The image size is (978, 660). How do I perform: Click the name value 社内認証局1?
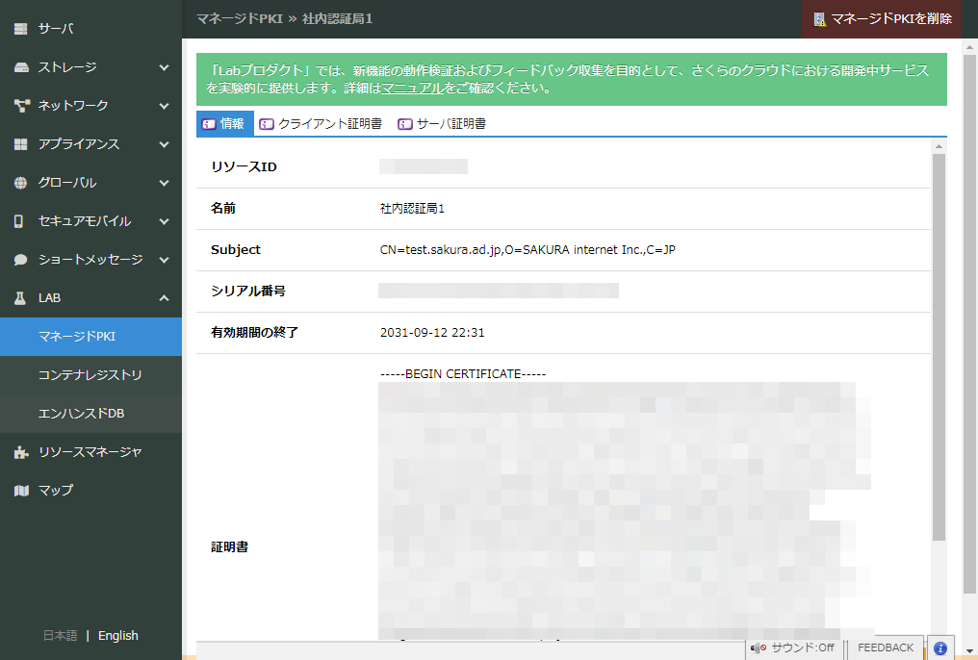tap(412, 209)
